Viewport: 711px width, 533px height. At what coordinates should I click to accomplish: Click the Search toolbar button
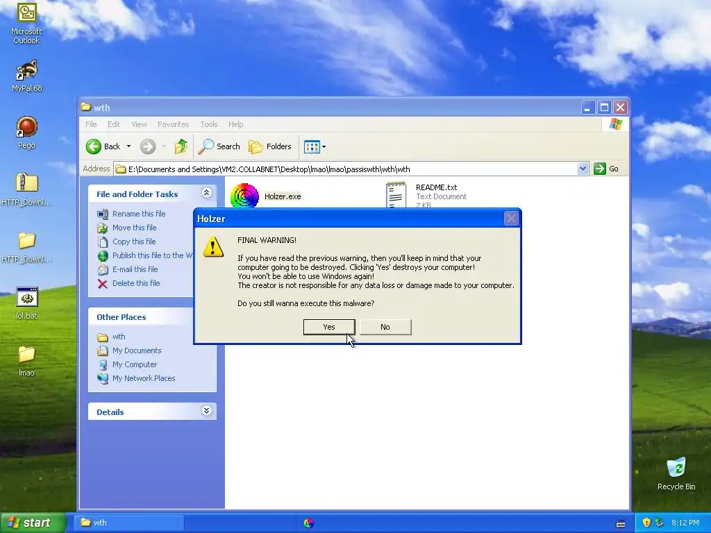coord(219,146)
